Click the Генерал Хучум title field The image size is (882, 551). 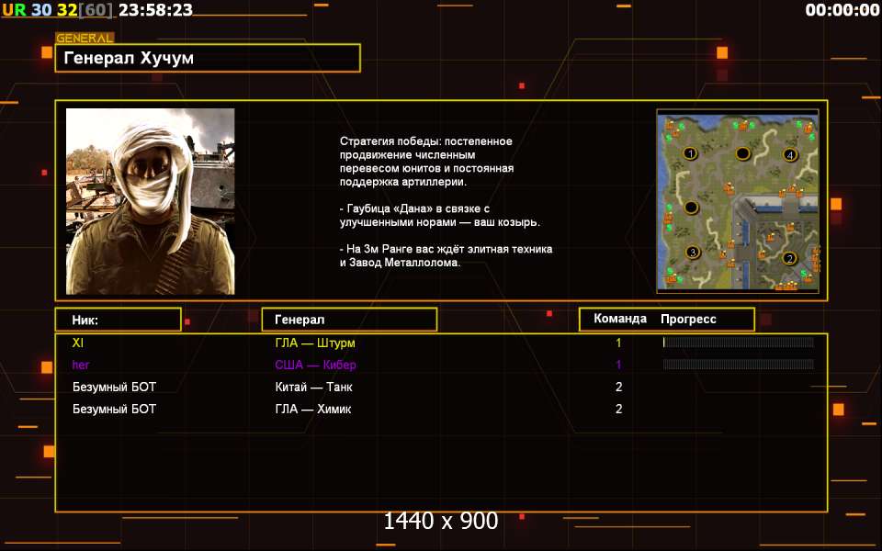(x=207, y=59)
